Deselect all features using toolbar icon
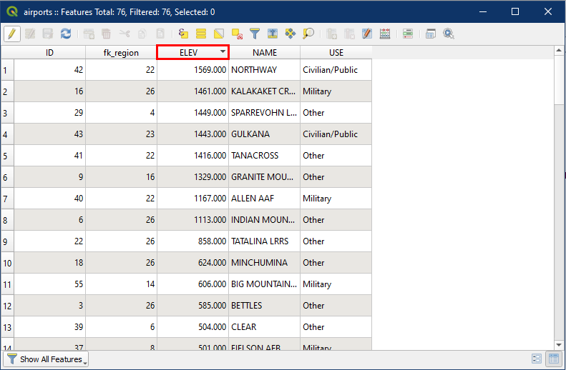 tap(237, 34)
